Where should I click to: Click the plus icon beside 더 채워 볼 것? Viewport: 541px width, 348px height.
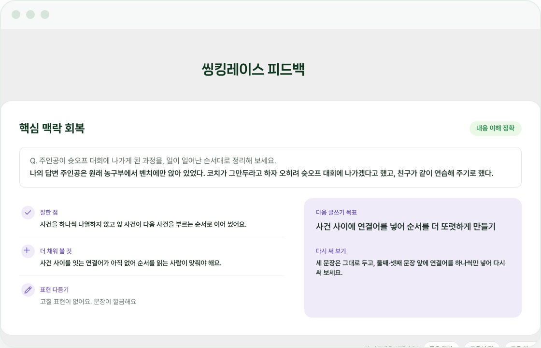point(28,251)
